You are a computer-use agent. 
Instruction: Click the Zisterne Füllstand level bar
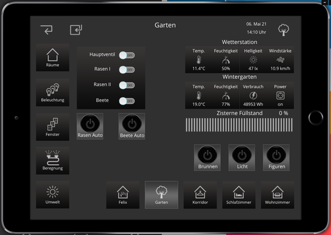point(239,125)
